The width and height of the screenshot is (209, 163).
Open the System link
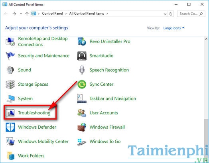click(x=25, y=98)
